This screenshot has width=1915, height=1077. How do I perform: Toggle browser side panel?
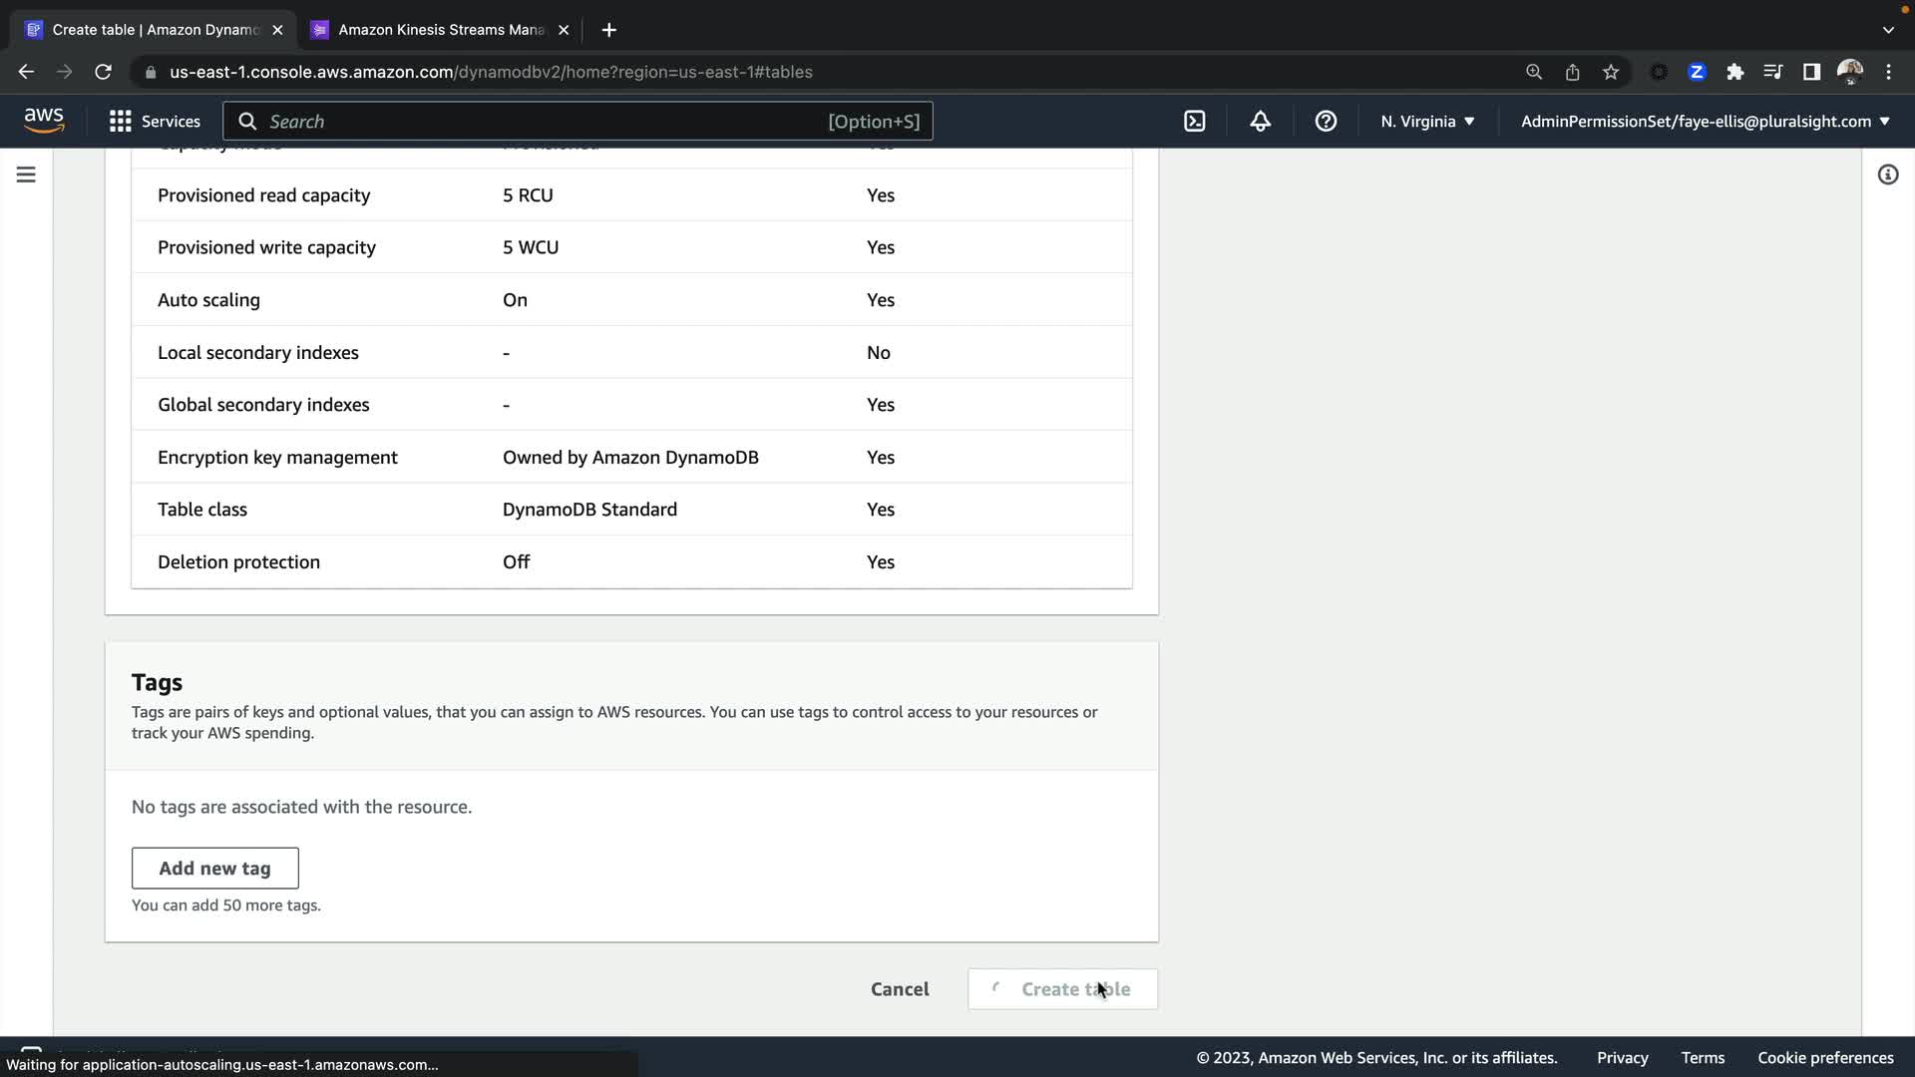tap(1811, 72)
